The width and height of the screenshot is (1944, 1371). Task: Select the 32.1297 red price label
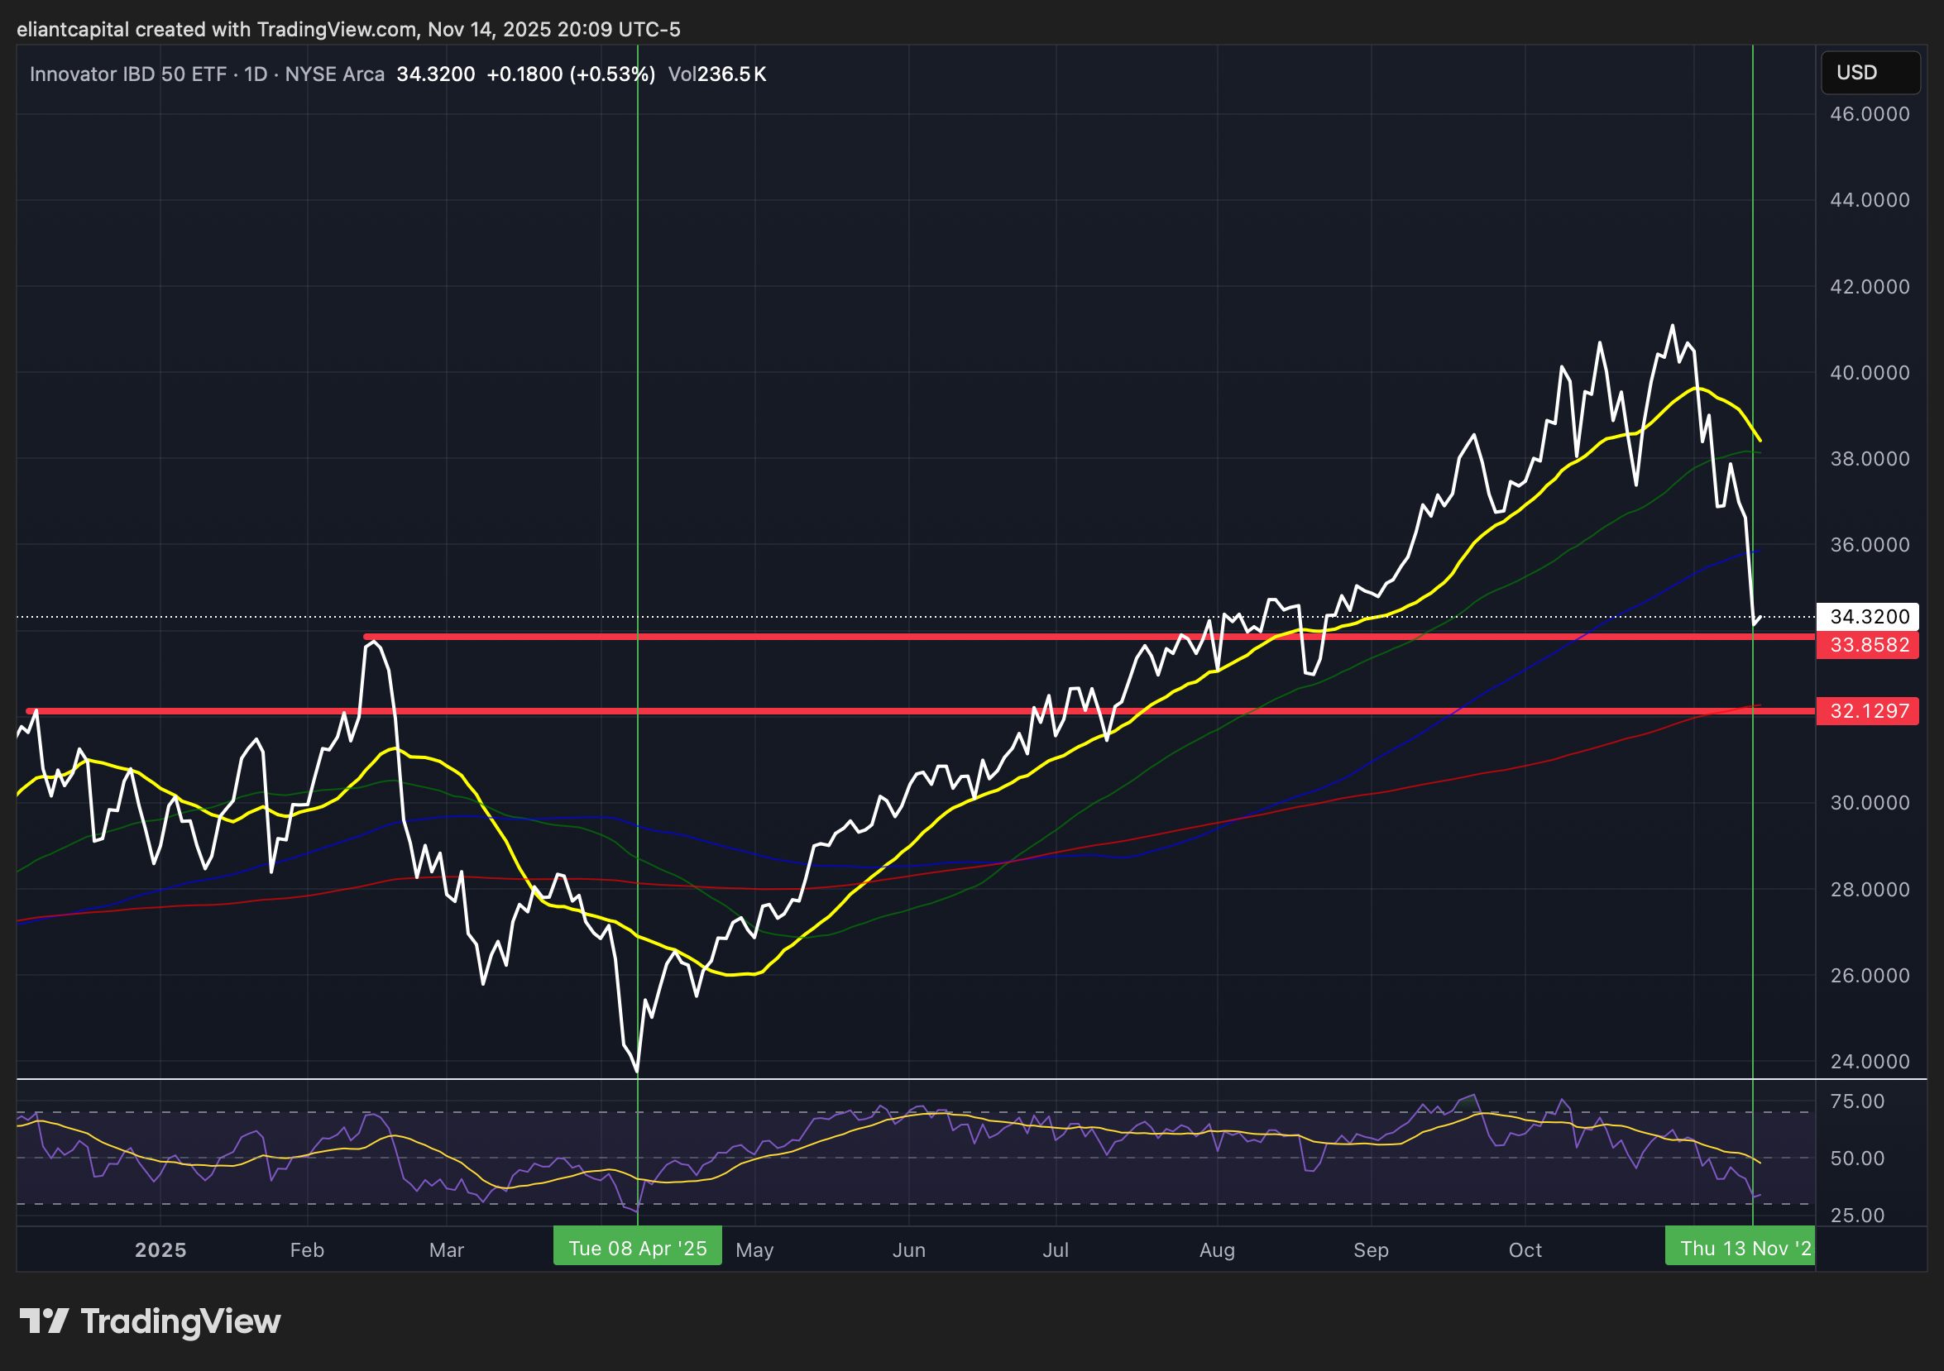click(x=1869, y=711)
